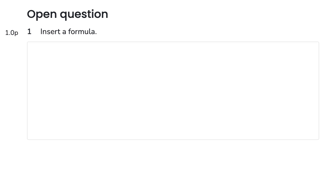Click inside the empty answer text box
This screenshot has height=177, width=328.
(173, 91)
